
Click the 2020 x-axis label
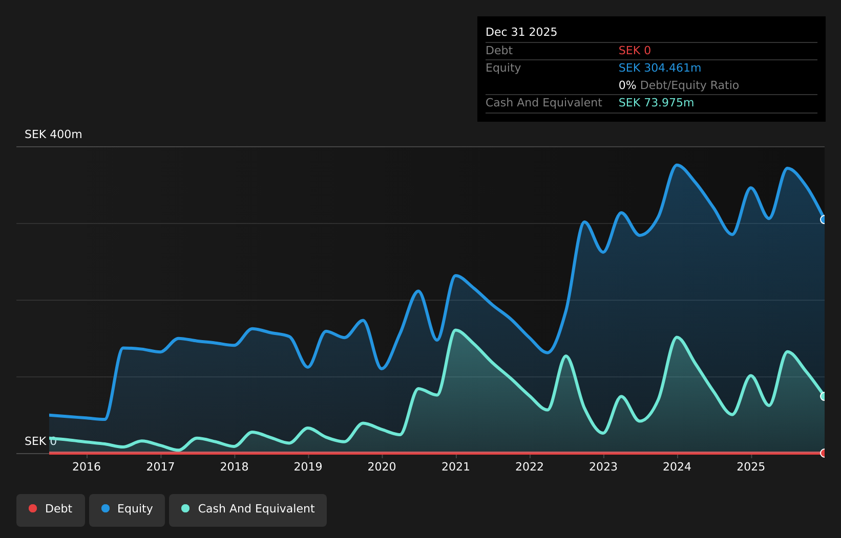[382, 466]
